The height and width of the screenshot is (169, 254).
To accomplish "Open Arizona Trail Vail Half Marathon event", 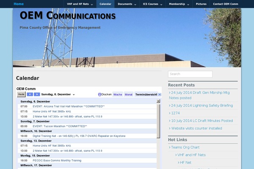I will pos(69,106).
